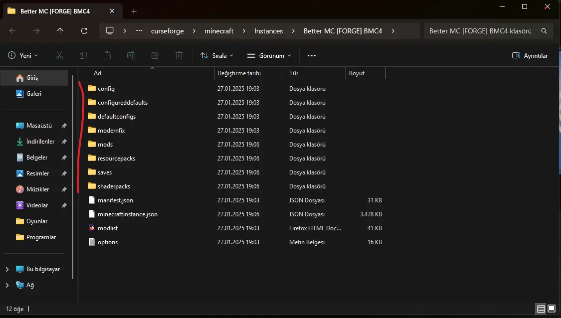Click the Copy icon in toolbar

(x=83, y=55)
